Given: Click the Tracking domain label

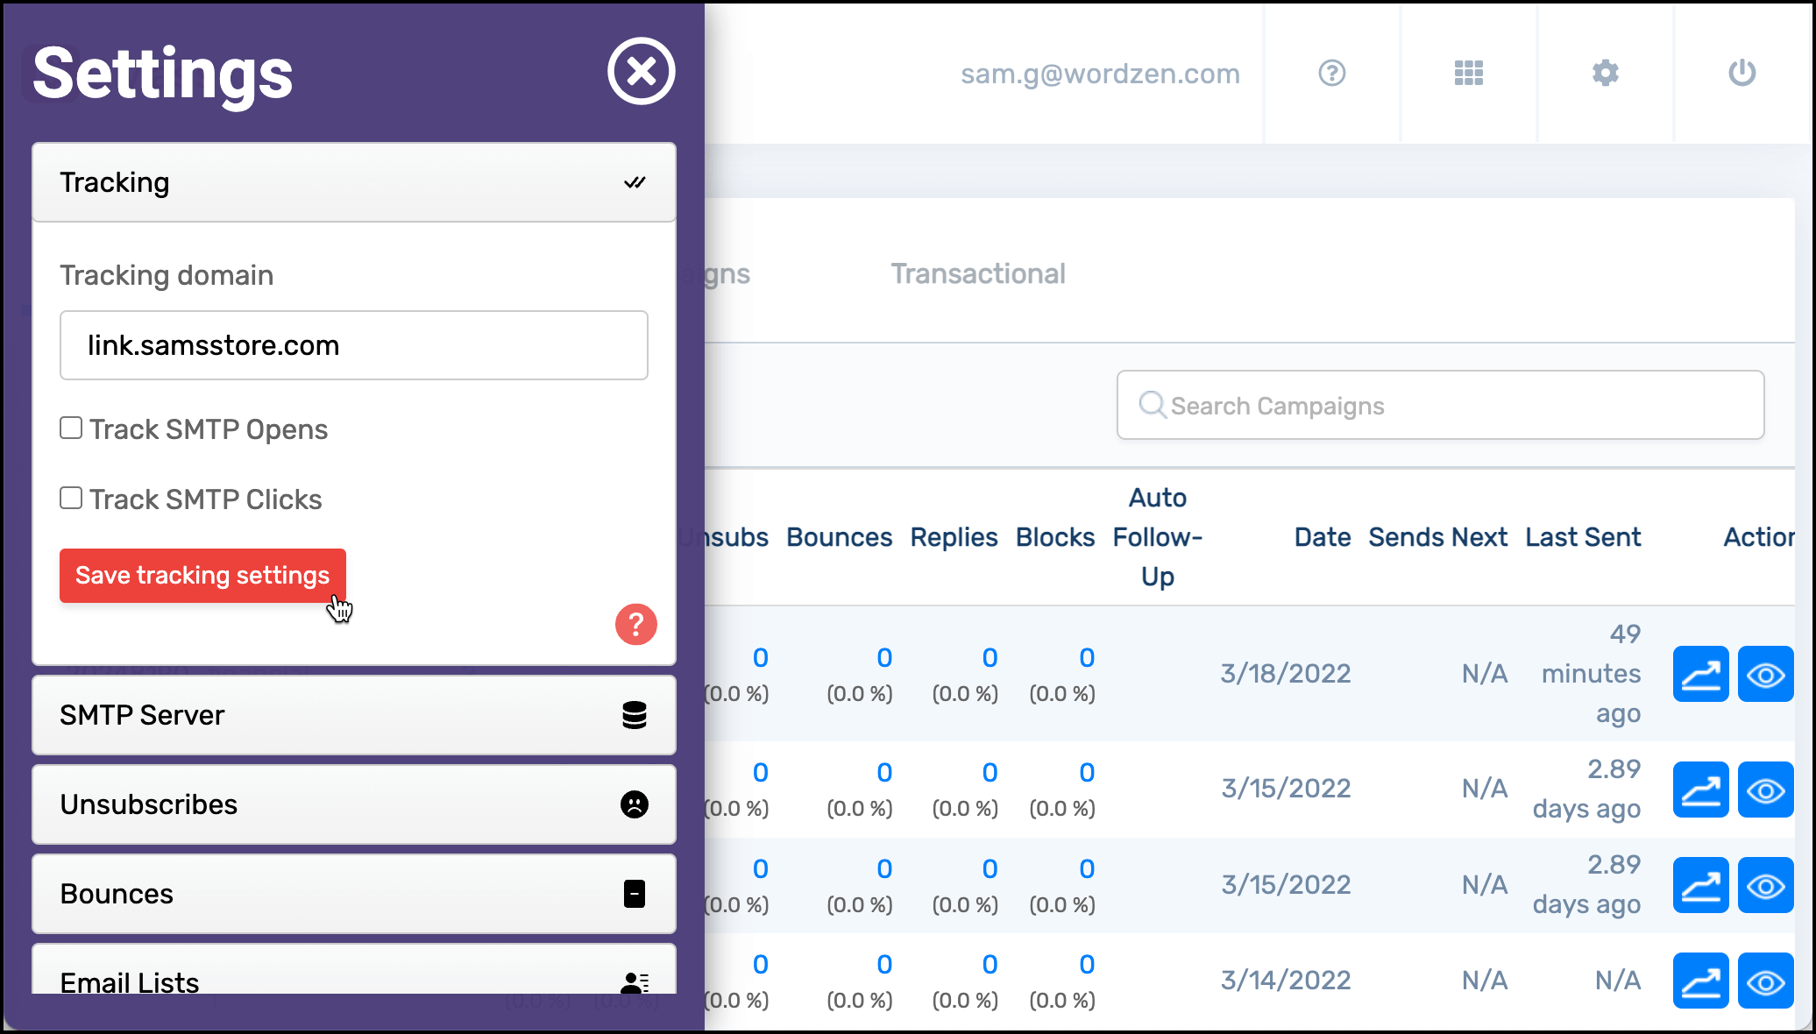Looking at the screenshot, I should (167, 275).
